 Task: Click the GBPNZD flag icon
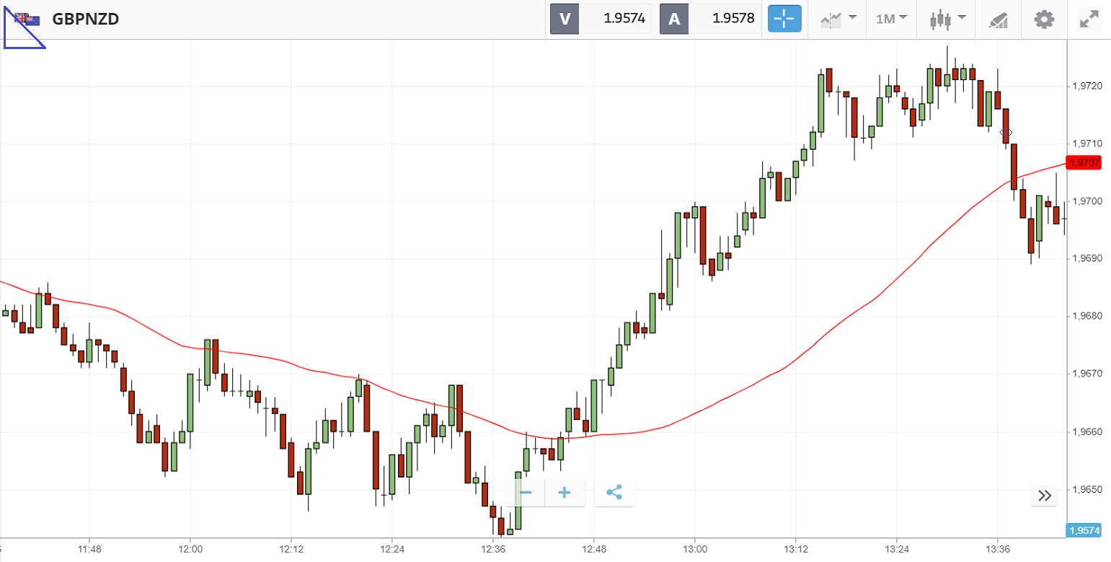click(27, 19)
